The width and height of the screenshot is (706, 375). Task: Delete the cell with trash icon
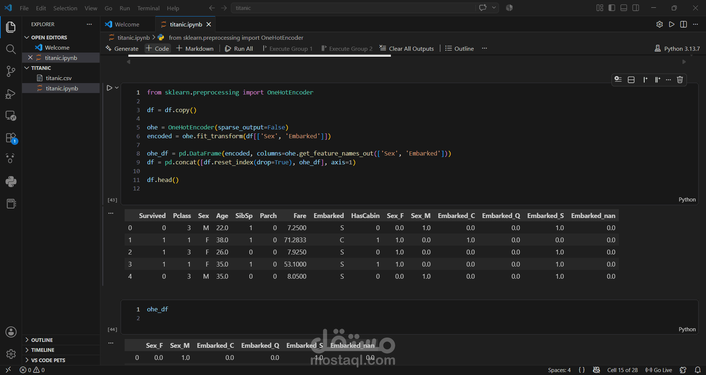pyautogui.click(x=680, y=80)
